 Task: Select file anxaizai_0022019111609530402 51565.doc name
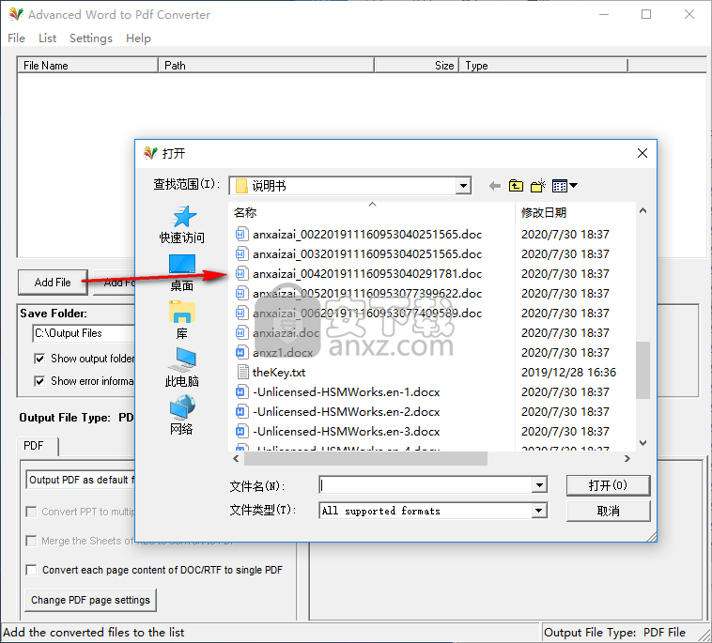[x=367, y=235]
